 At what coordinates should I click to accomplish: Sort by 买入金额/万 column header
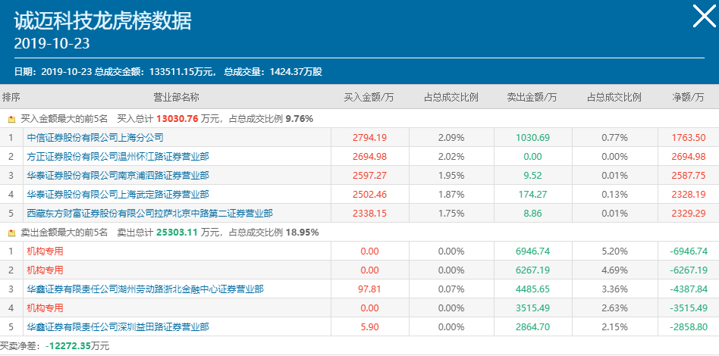pyautogui.click(x=369, y=98)
